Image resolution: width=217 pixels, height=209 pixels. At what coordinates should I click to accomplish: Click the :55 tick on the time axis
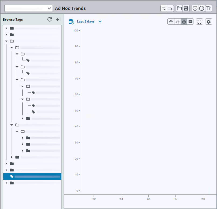[148, 199]
